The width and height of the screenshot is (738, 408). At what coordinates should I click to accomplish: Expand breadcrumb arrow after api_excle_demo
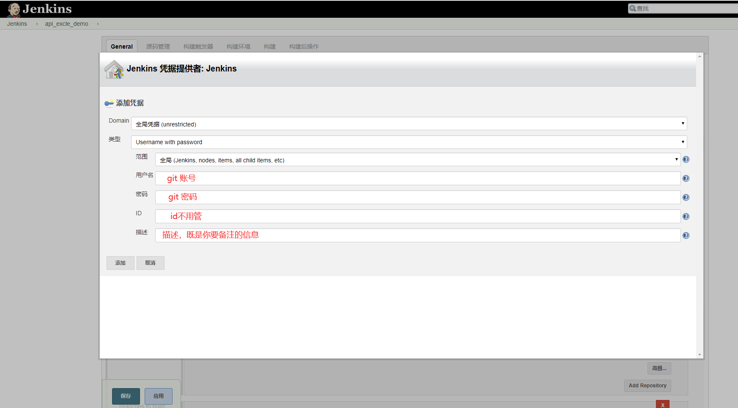click(98, 24)
